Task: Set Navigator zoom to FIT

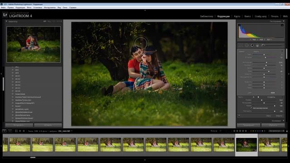Action: click(x=44, y=21)
